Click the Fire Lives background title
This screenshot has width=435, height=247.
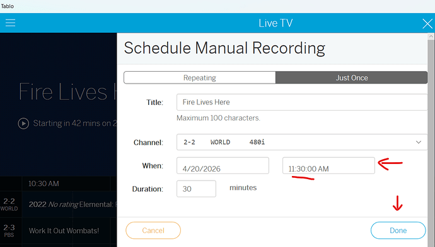pyautogui.click(x=67, y=92)
